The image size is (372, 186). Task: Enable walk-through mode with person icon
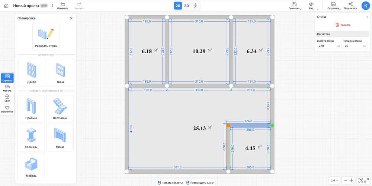(x=195, y=6)
